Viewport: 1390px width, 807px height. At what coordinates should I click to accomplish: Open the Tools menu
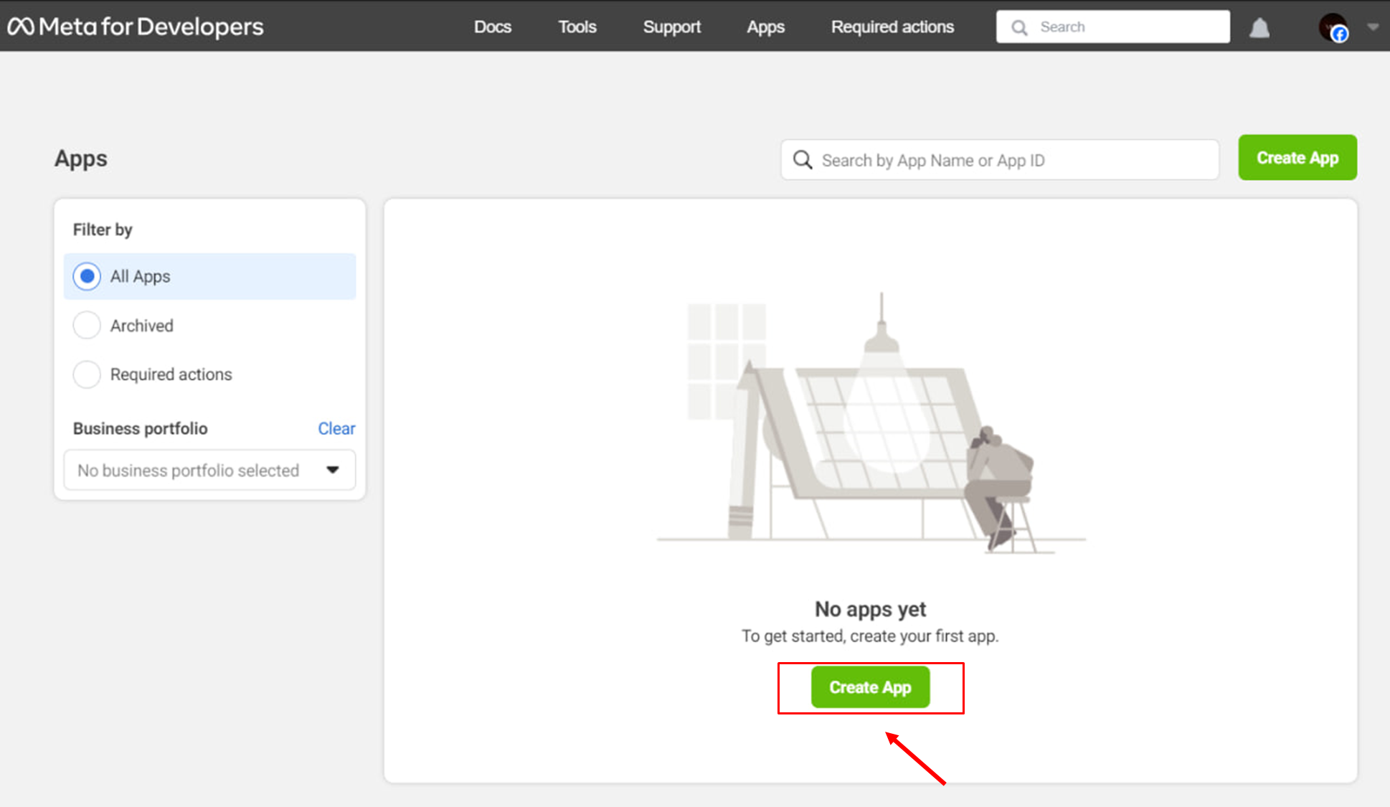click(577, 27)
